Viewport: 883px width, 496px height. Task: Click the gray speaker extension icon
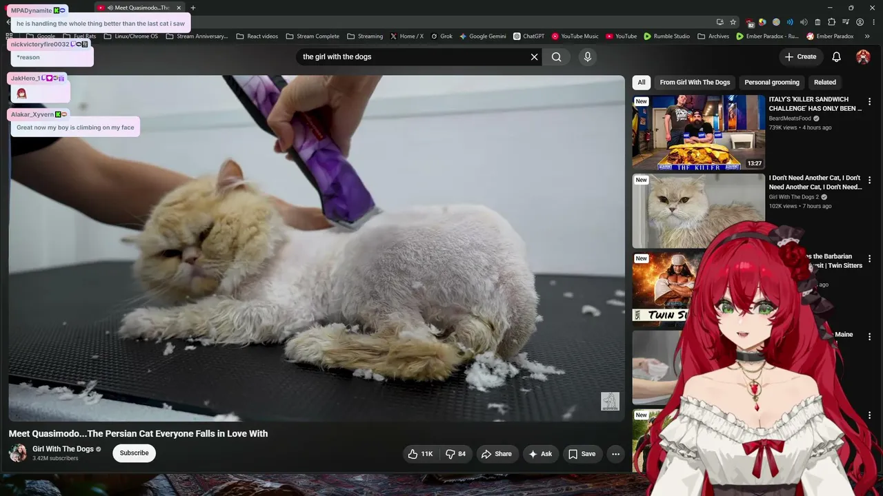click(804, 22)
